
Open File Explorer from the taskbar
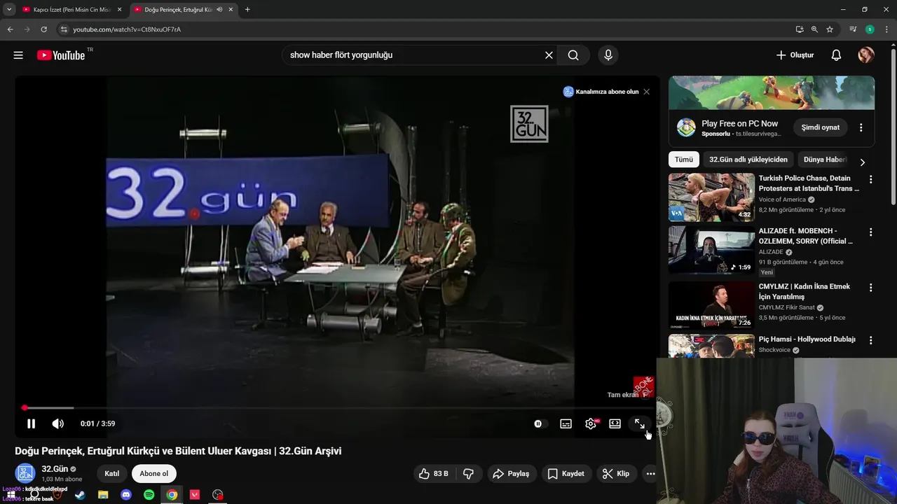click(103, 495)
